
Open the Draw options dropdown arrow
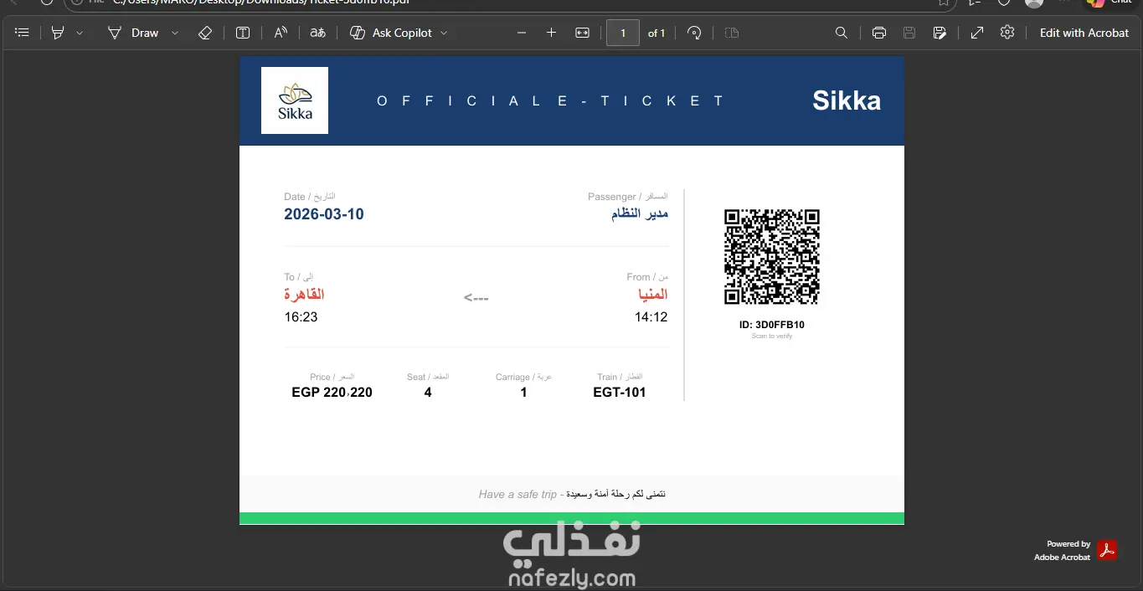pyautogui.click(x=175, y=33)
